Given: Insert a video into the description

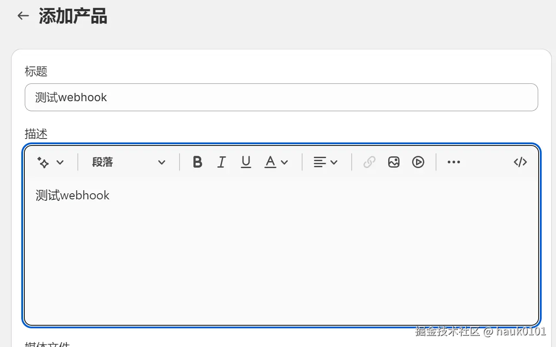Looking at the screenshot, I should [418, 162].
